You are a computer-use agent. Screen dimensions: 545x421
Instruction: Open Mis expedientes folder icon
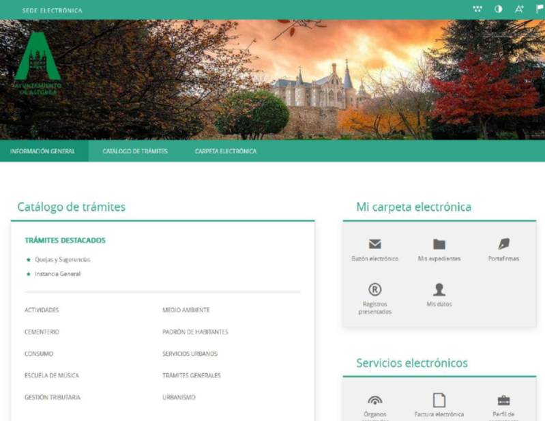tap(439, 244)
